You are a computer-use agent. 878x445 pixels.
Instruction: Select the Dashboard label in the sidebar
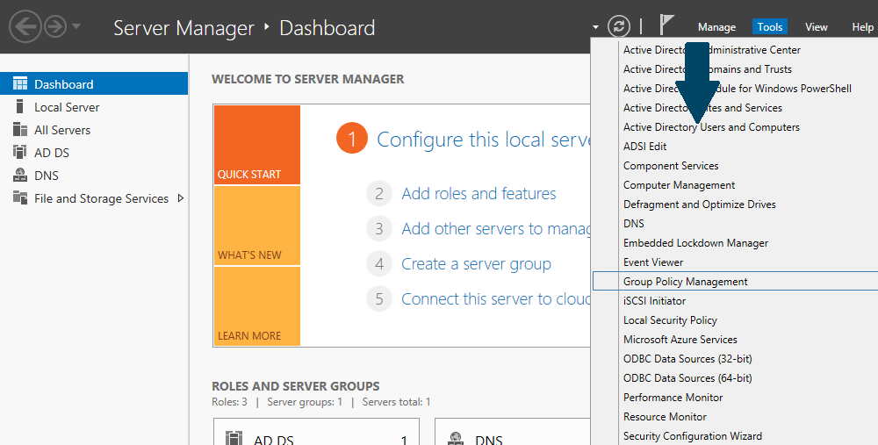[x=64, y=84]
